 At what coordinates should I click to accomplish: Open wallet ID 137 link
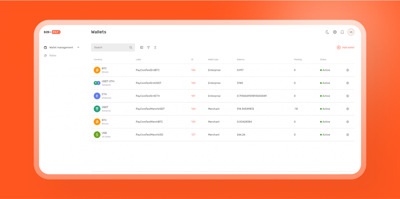[x=193, y=135]
